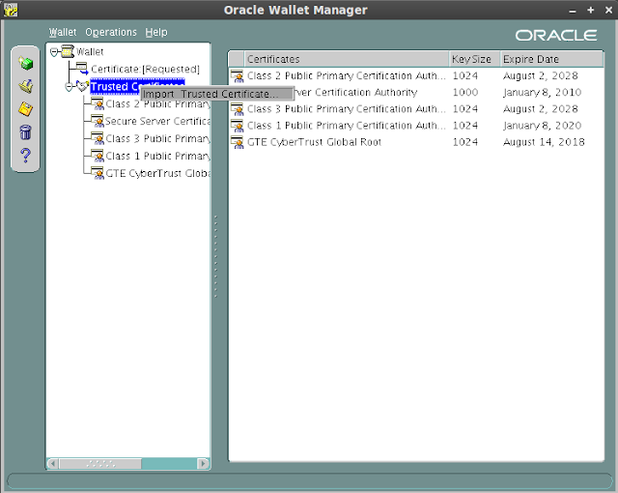
Task: Click the Wallet root node icon in tree
Action: 68,51
